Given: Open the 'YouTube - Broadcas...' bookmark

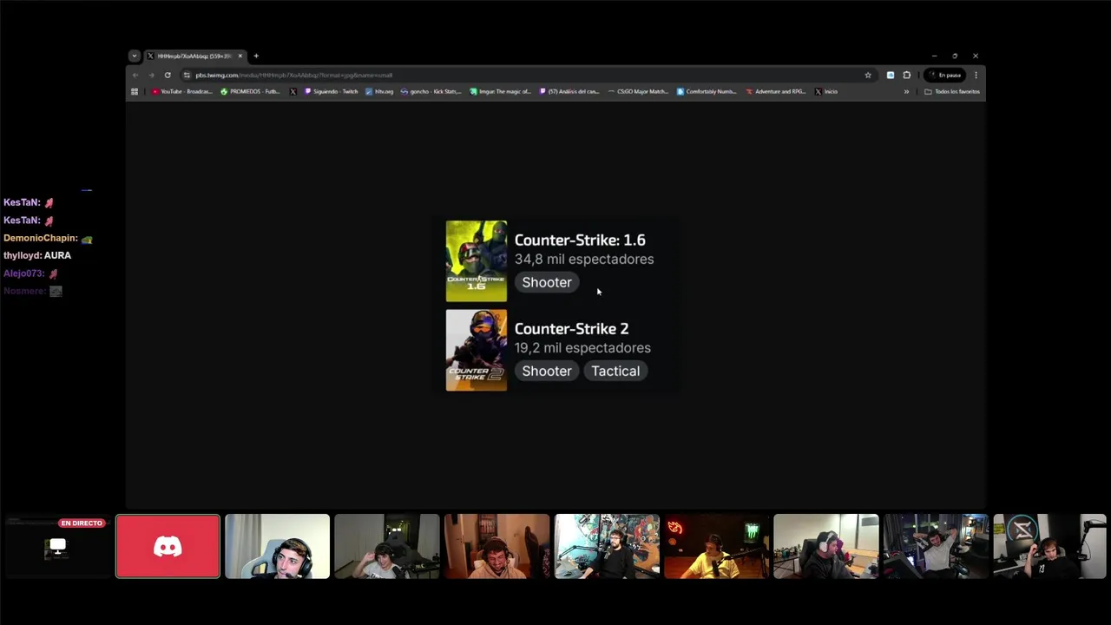Looking at the screenshot, I should click(x=182, y=91).
